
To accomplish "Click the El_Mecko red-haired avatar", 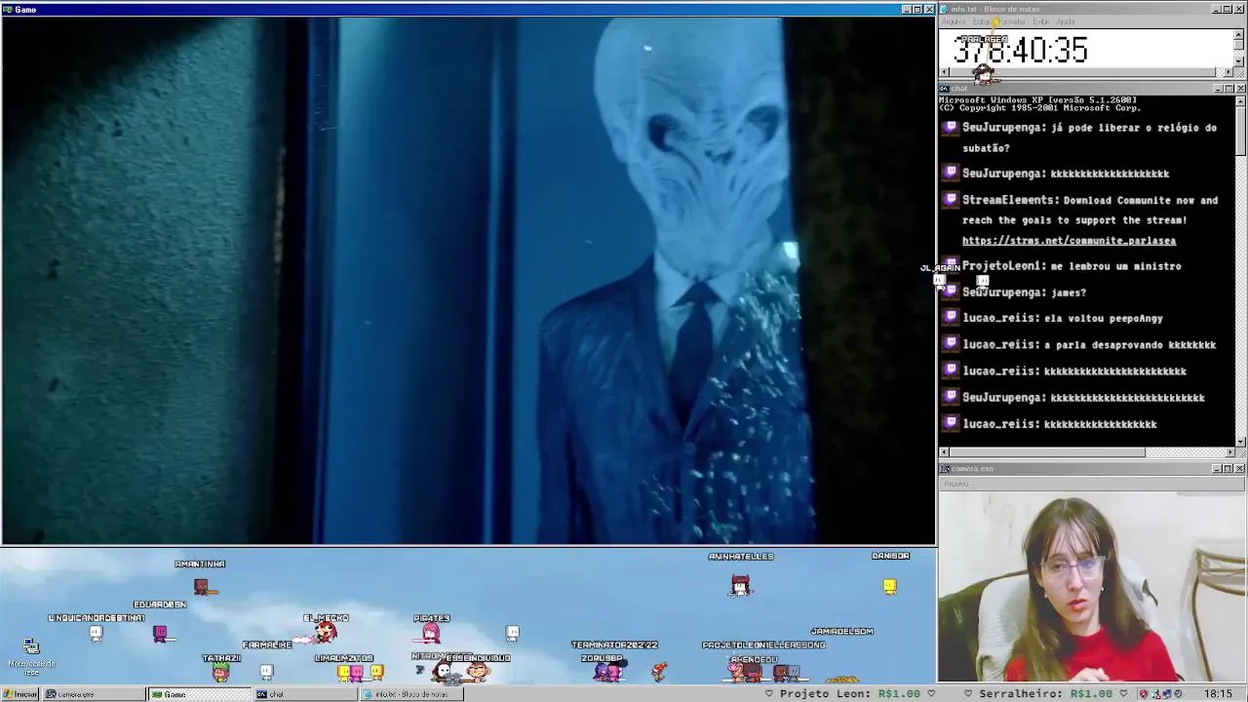I will click(x=326, y=633).
